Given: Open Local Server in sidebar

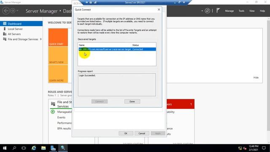Looking at the screenshot, I should click(x=15, y=29).
